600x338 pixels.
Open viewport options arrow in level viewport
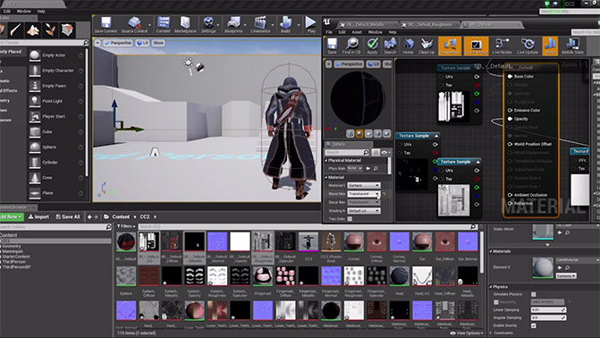point(97,43)
